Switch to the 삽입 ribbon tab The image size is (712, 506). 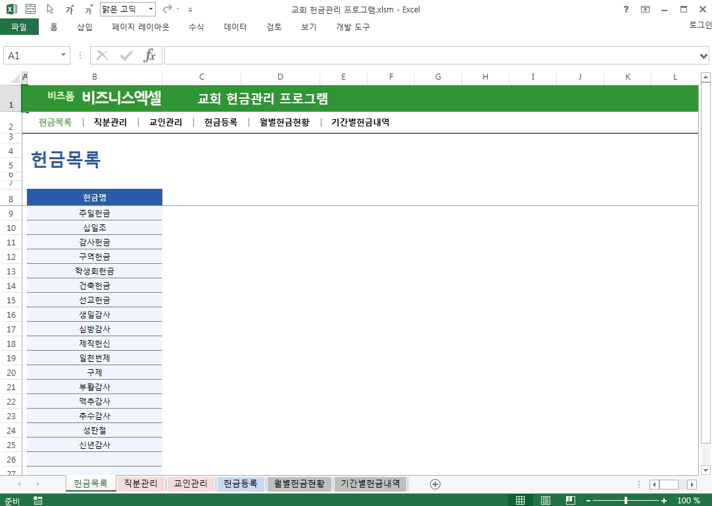(84, 27)
